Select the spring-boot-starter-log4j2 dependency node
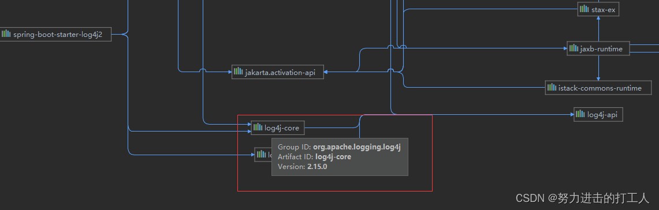Viewport: 659px width, 210px height. click(55, 35)
